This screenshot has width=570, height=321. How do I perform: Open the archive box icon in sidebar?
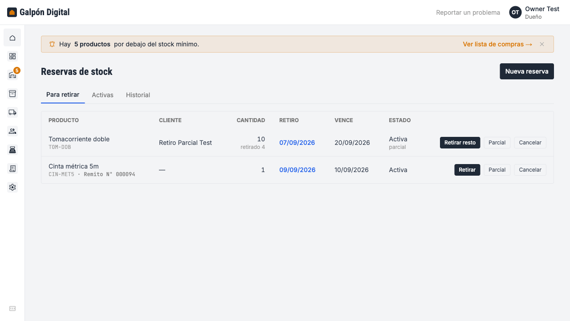tap(12, 94)
